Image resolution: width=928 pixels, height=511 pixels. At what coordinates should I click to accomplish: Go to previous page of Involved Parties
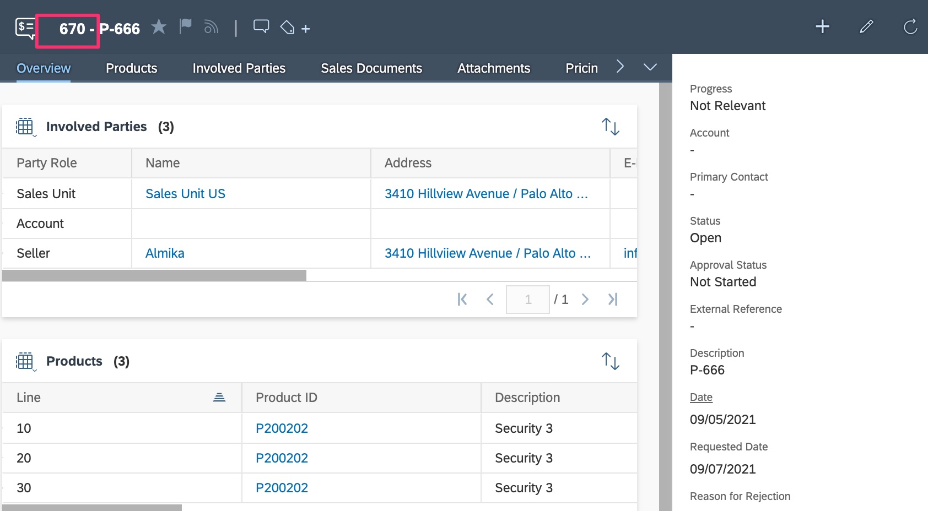tap(490, 299)
